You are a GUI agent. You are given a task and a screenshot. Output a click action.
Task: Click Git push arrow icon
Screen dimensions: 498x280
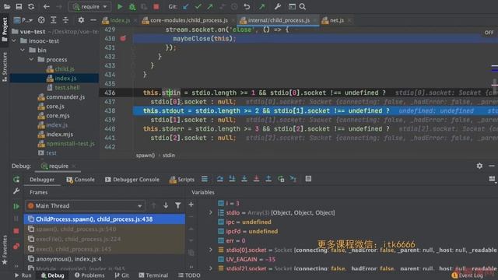(210, 7)
